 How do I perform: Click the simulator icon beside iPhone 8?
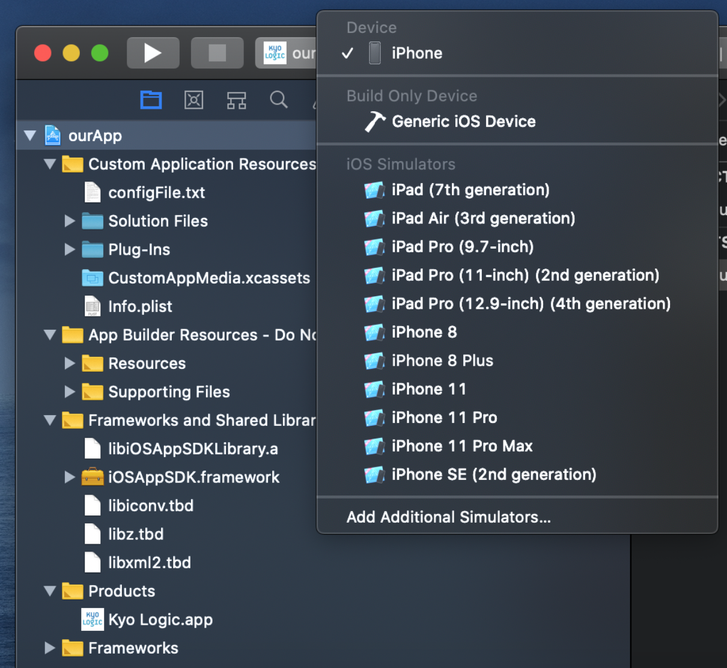tap(374, 333)
